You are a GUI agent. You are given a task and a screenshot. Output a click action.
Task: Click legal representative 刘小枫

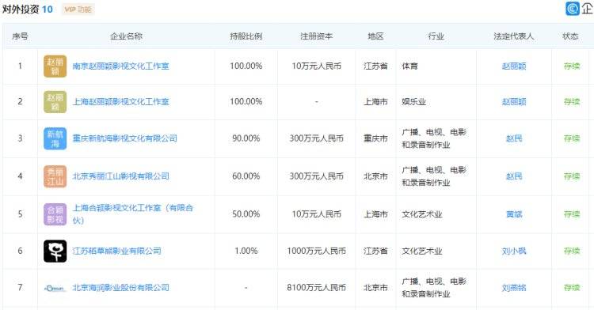(514, 251)
